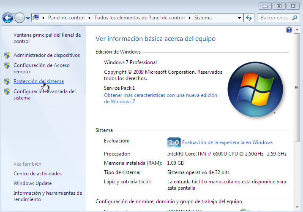Click the shield icon beside Configuración avanzada del sistema

pos(7,91)
